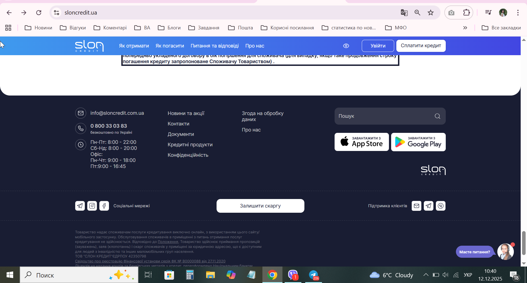The width and height of the screenshot is (527, 283).
Task: Open the Документи footer link
Action: click(181, 134)
